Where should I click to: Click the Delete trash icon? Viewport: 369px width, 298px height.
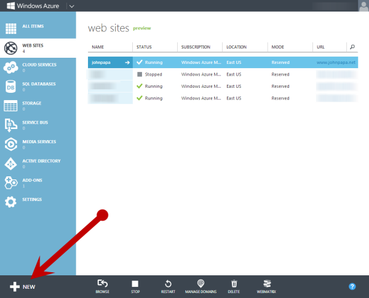[234, 284]
